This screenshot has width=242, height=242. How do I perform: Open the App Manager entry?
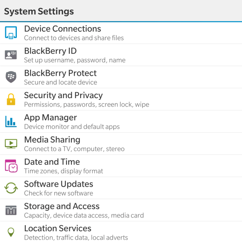tap(50, 117)
